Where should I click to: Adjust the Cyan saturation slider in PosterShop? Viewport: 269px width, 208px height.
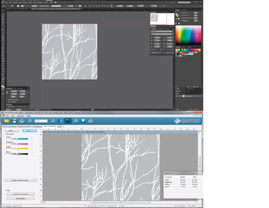tap(17, 139)
